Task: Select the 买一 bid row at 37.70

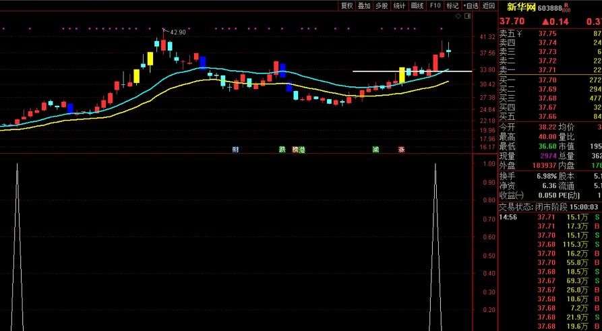Action: pos(550,80)
